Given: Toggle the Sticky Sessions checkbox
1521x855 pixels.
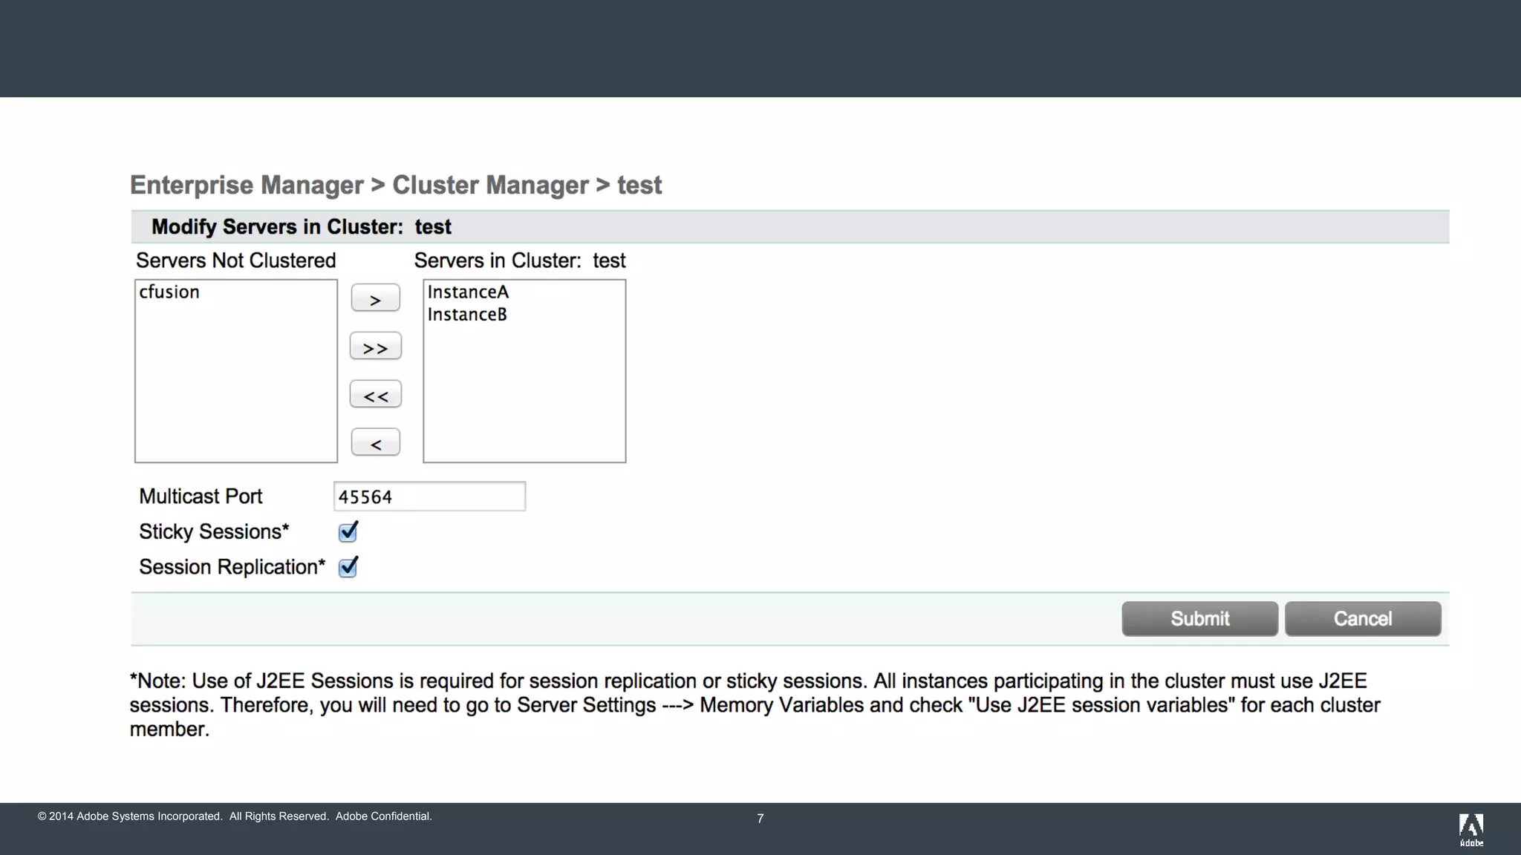Looking at the screenshot, I should [x=348, y=532].
